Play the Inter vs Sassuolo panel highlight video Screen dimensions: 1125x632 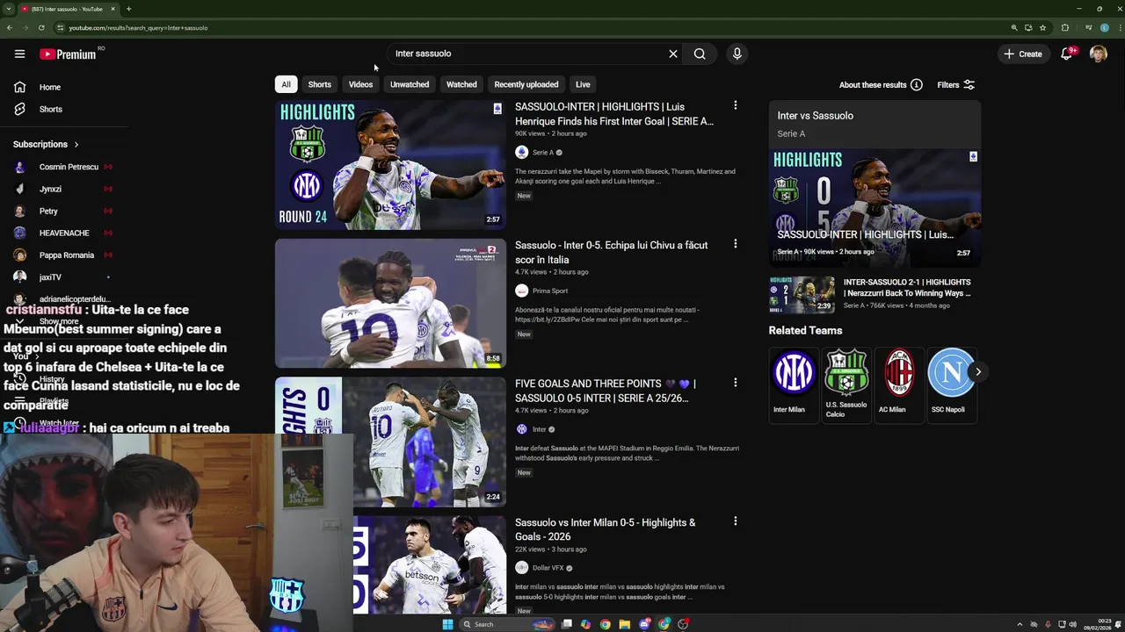[x=875, y=208]
